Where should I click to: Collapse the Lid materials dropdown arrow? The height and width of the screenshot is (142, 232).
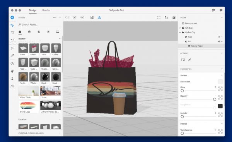222,41
